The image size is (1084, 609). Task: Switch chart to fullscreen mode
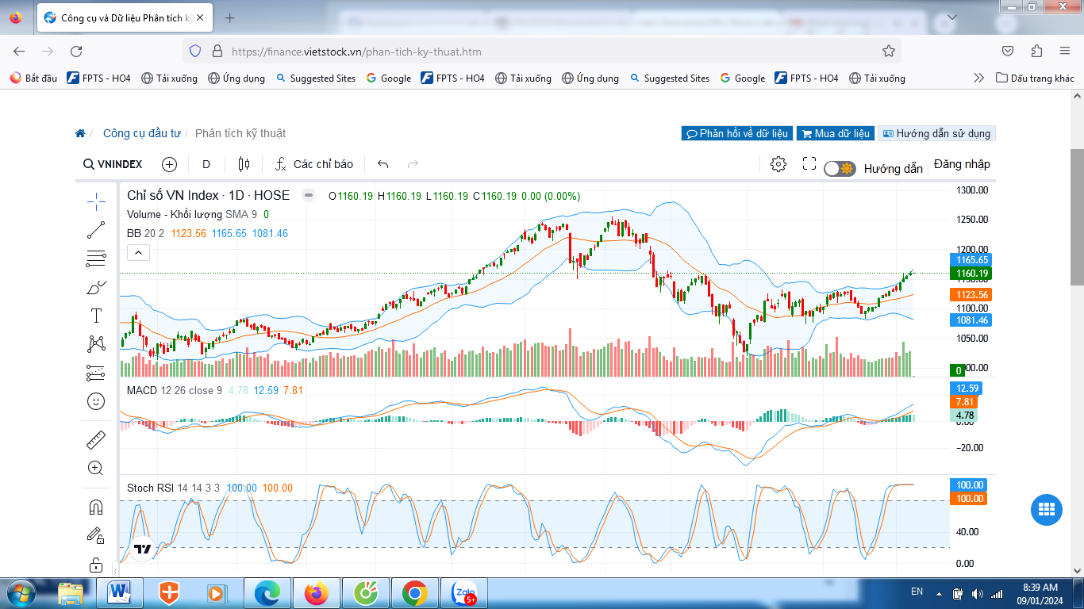[809, 164]
